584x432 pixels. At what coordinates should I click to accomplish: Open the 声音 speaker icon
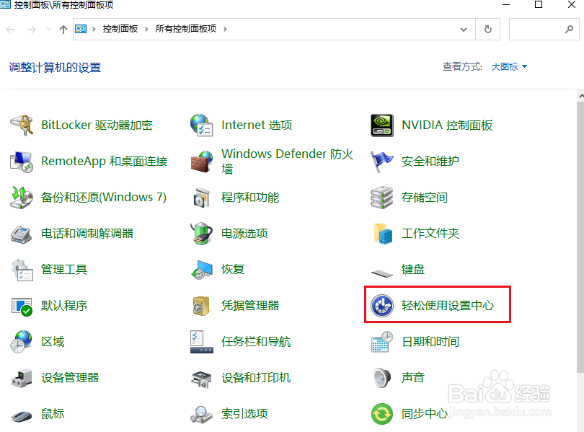pyautogui.click(x=382, y=378)
